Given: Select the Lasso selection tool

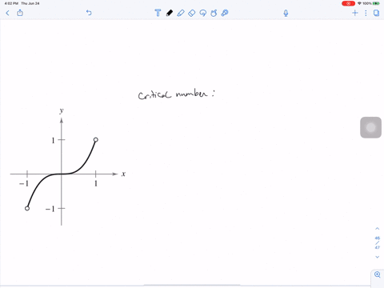Looking at the screenshot, I should 203,13.
